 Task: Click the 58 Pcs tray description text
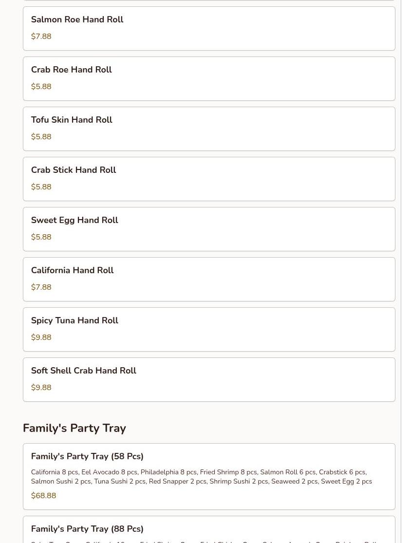pyautogui.click(x=201, y=477)
